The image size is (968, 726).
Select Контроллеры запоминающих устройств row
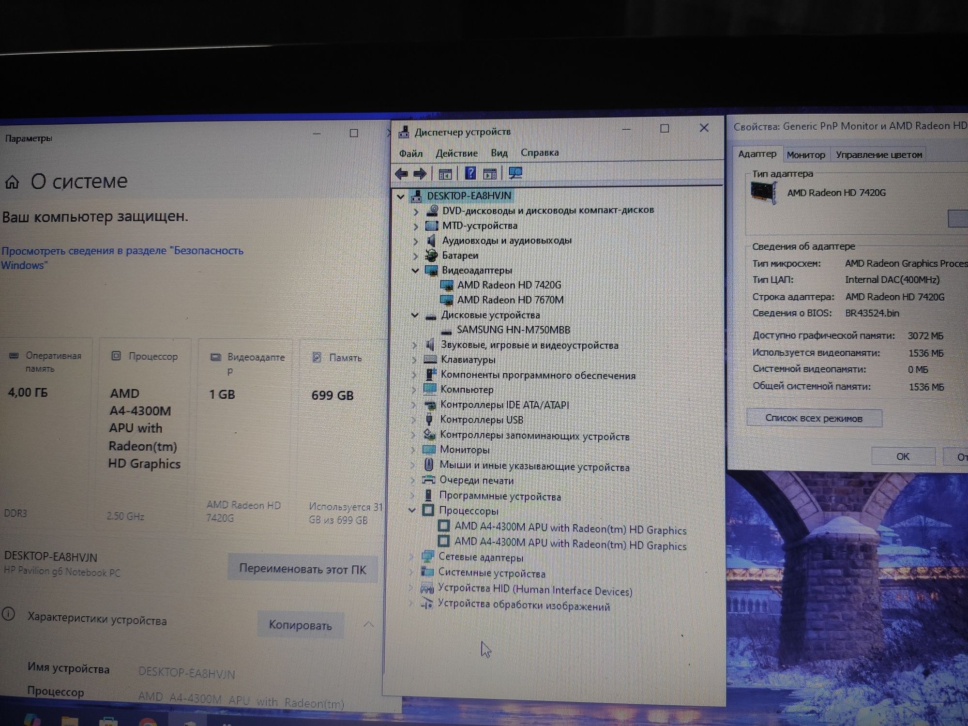pos(534,436)
